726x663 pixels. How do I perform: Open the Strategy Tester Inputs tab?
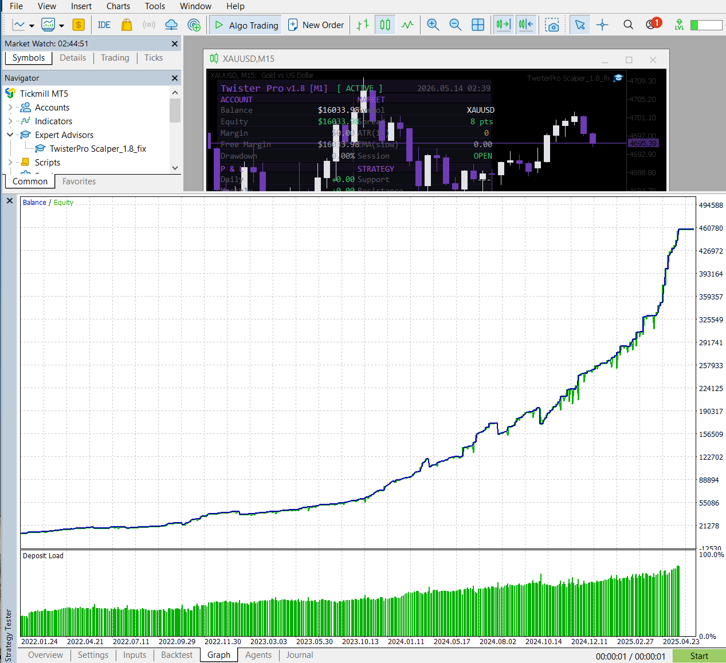tap(135, 655)
